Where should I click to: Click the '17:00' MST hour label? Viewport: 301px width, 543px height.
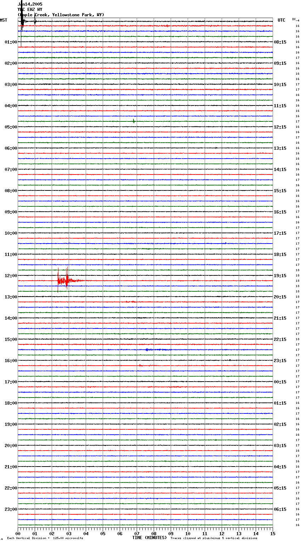(11, 382)
